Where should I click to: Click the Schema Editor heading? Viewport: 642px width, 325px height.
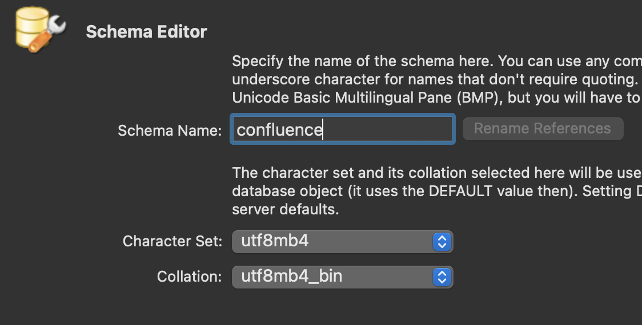[147, 31]
